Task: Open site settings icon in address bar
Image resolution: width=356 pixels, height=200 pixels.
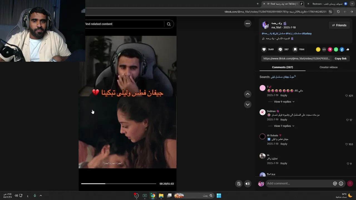Action: (330, 12)
